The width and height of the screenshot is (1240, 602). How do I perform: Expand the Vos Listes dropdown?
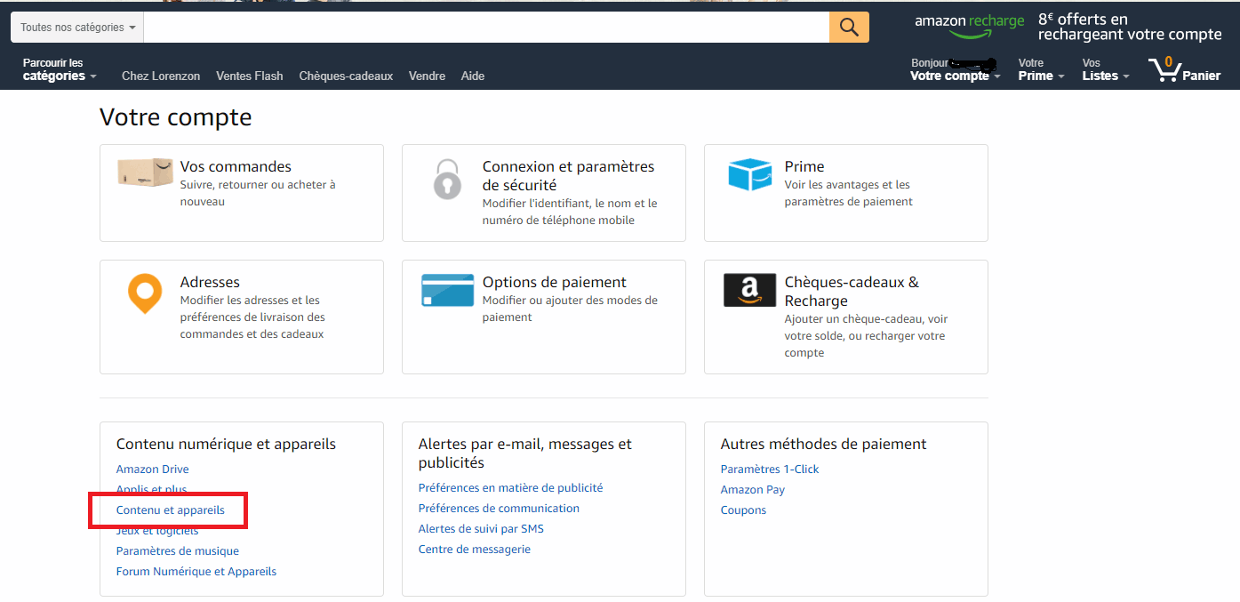coord(1106,69)
